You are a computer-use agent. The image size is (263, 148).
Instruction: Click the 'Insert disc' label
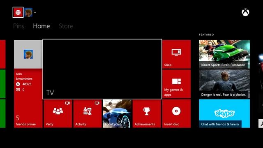point(171,124)
